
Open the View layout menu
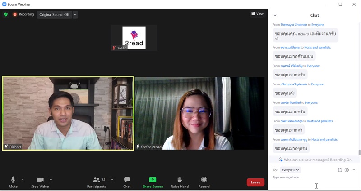click(x=257, y=14)
